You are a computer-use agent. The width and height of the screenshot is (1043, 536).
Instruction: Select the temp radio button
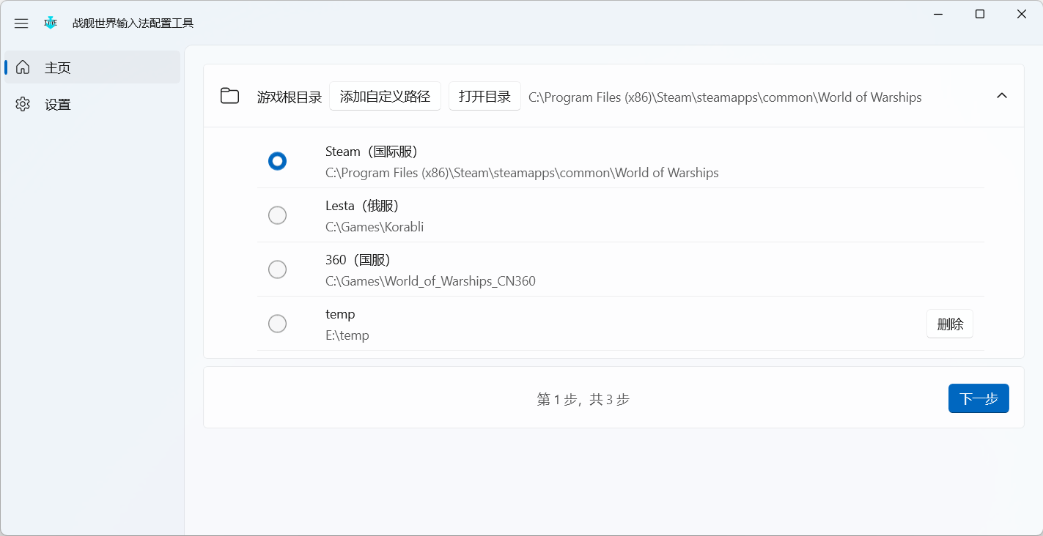(x=277, y=324)
